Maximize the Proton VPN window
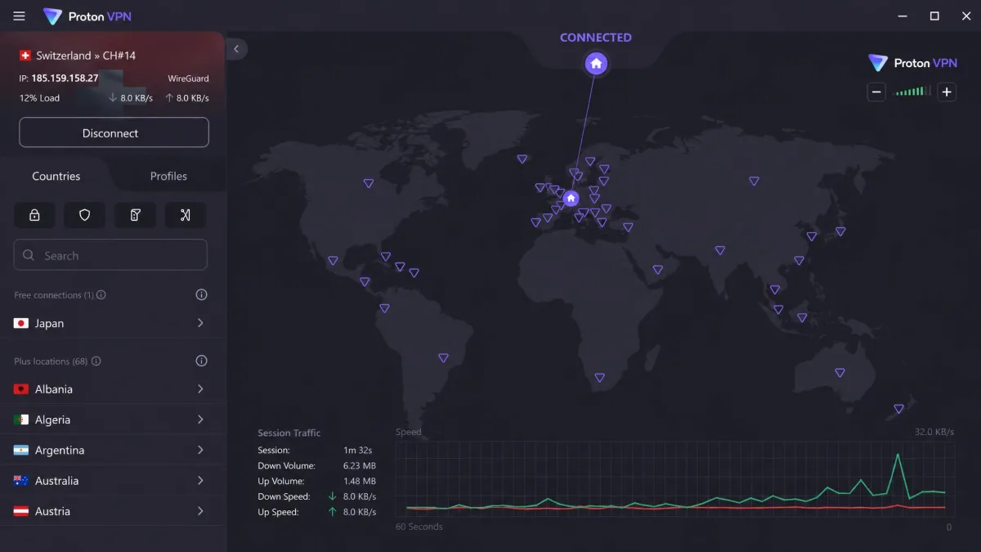 (934, 16)
